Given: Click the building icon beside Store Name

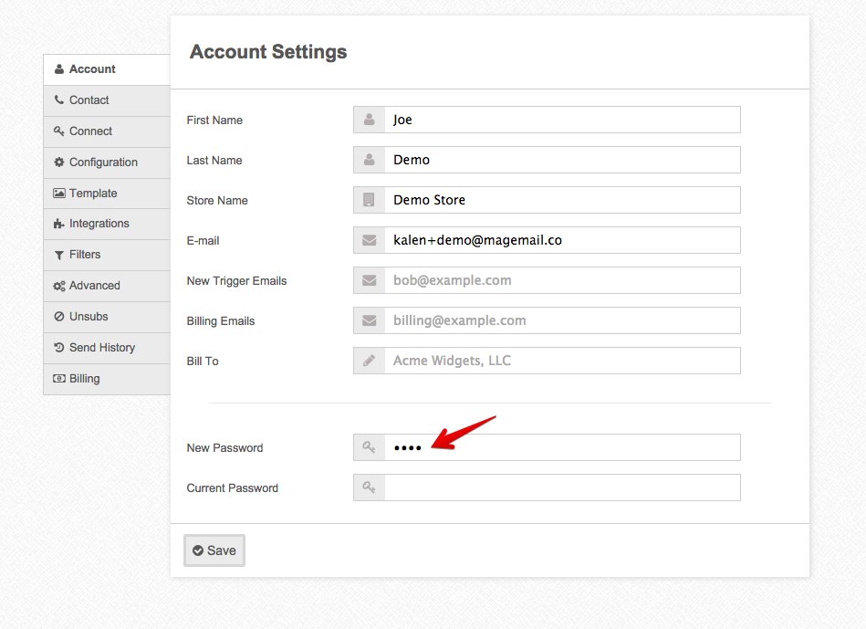Looking at the screenshot, I should pos(370,200).
